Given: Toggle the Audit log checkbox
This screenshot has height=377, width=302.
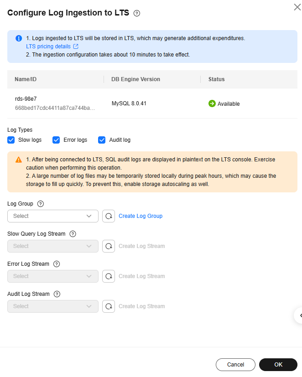Looking at the screenshot, I should tap(102, 140).
